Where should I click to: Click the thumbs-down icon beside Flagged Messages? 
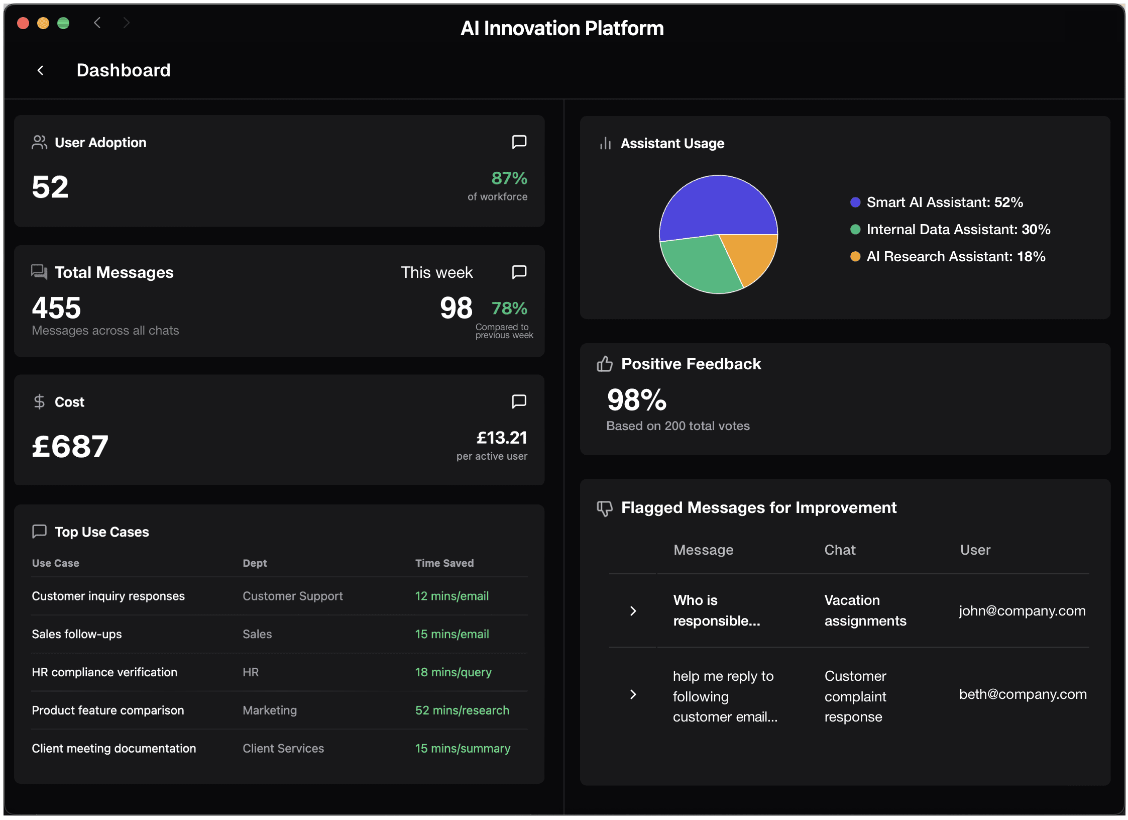(605, 508)
